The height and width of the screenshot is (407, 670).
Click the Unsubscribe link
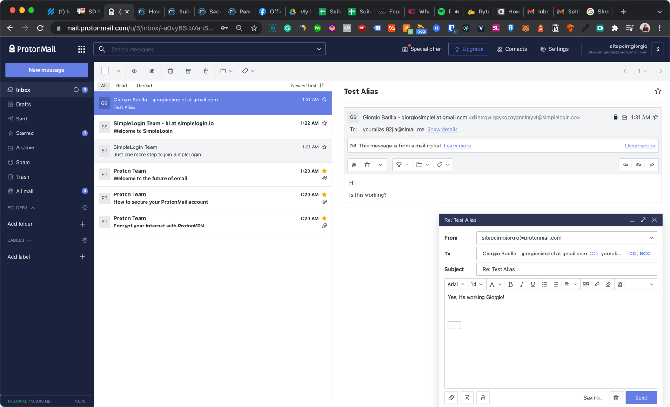point(640,146)
